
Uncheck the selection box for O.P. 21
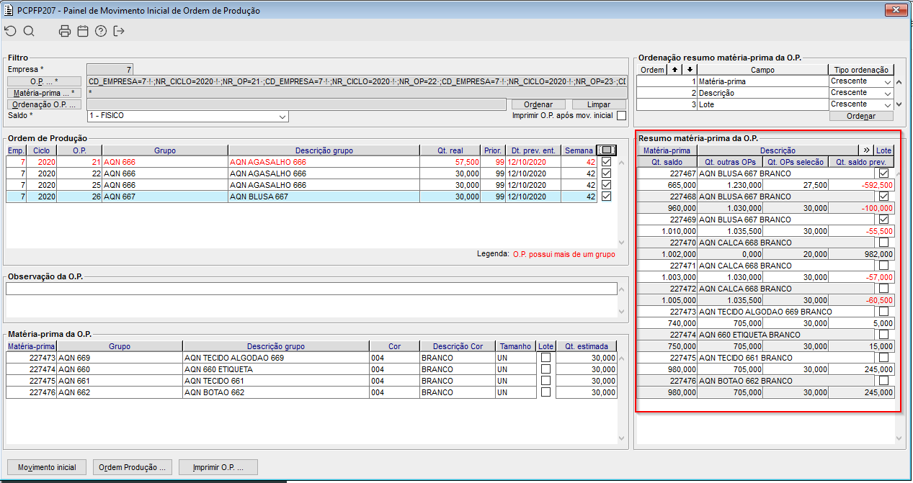coord(606,162)
